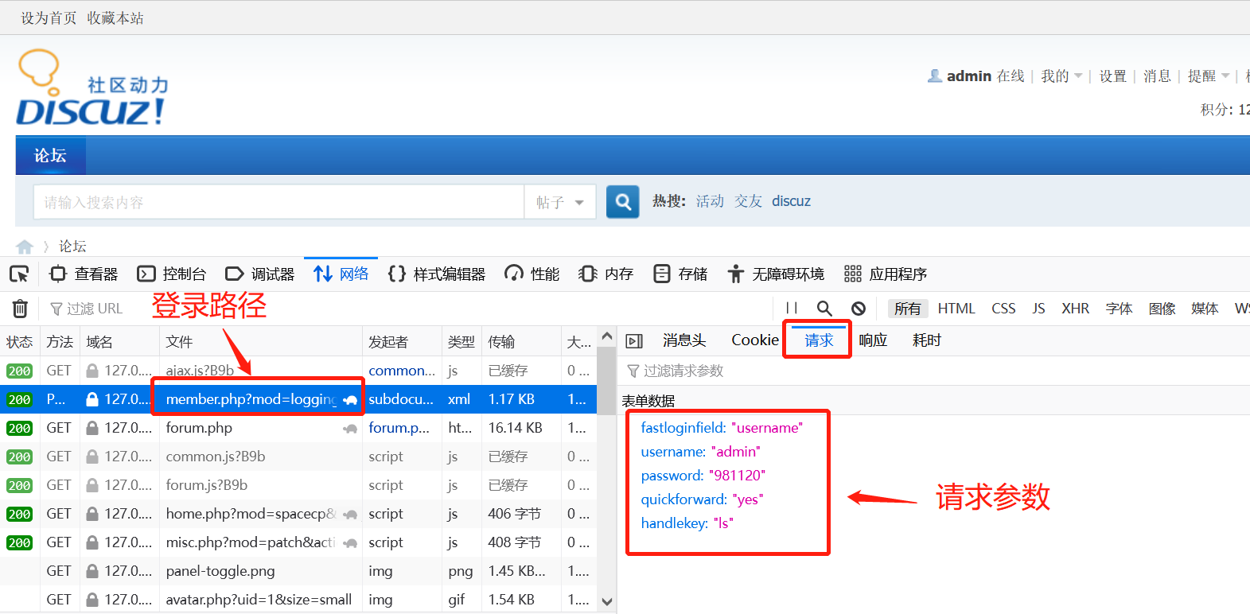Pause network recording button
Viewport: 1250px width, 614px height.
coord(792,308)
